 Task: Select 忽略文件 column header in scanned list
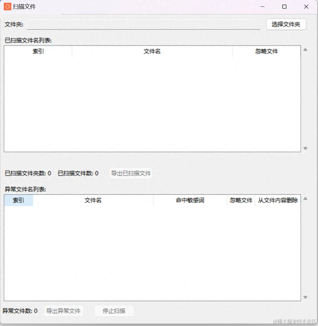point(266,51)
